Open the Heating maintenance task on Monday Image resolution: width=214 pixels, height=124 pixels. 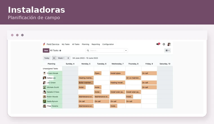coord(86,78)
